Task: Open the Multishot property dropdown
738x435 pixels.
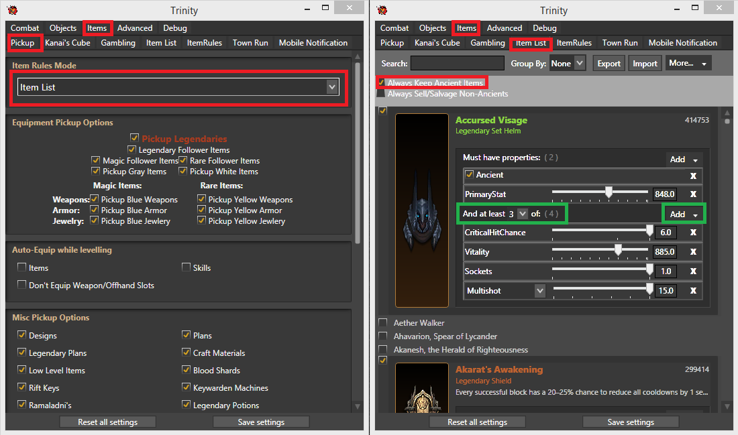Action: click(540, 291)
